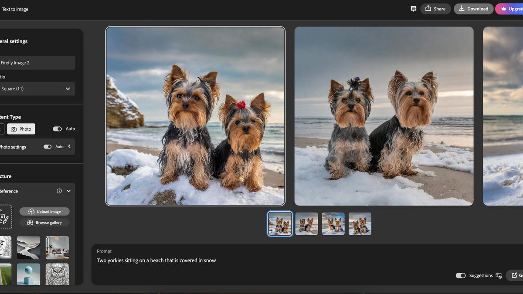
Task: Click the prompt text check icon beside Suggestions
Action: click(499, 276)
